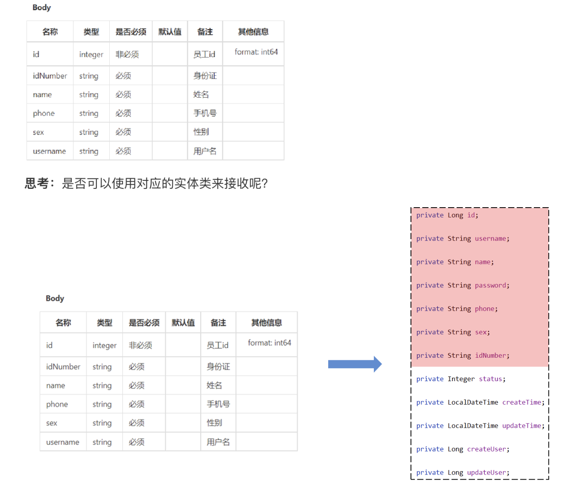Click the '名称' header in the lower table

click(x=63, y=323)
